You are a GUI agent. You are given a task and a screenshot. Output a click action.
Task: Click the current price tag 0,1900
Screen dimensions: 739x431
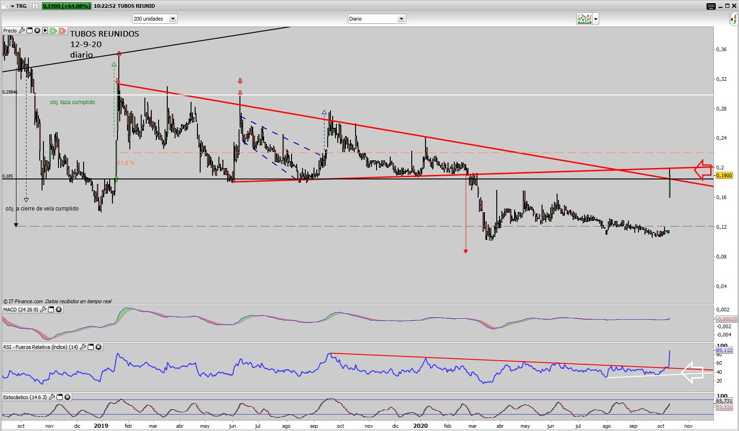click(724, 175)
